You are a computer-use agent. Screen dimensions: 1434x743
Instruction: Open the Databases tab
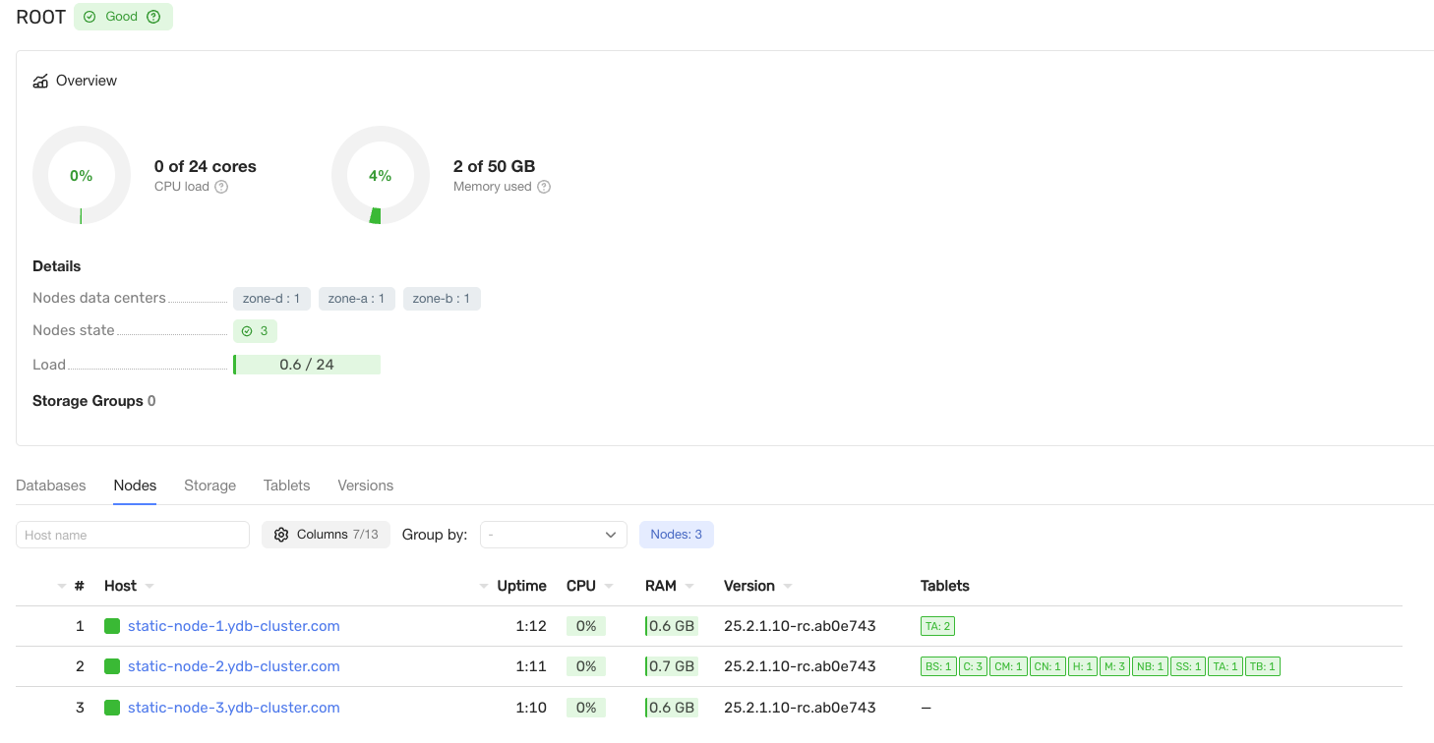coord(51,486)
